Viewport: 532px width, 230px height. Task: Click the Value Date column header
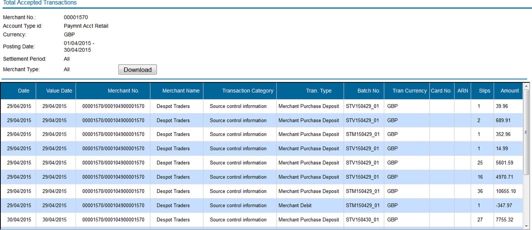(x=59, y=91)
